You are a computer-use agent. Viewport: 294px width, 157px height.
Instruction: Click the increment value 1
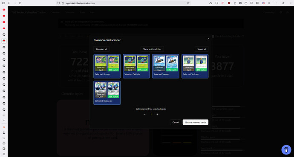click(151, 115)
